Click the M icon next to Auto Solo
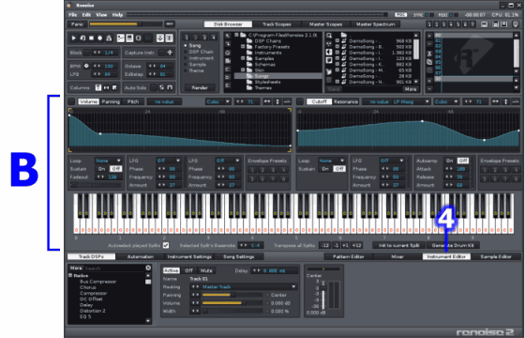The height and width of the screenshot is (338, 525). point(170,87)
